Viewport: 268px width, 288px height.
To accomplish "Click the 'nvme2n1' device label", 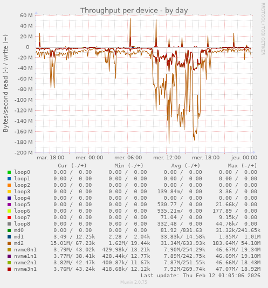I will coord(25,263).
